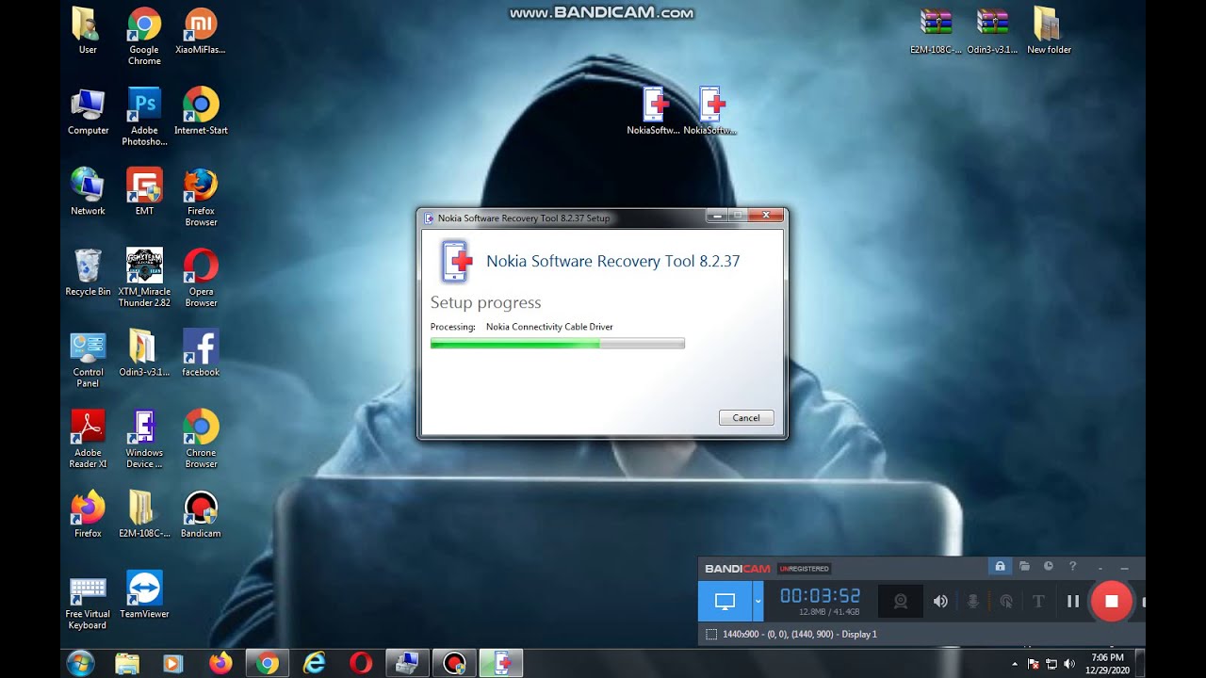This screenshot has height=678, width=1206.
Task: Click the Action Center flag tray icon
Action: pyautogui.click(x=1034, y=664)
